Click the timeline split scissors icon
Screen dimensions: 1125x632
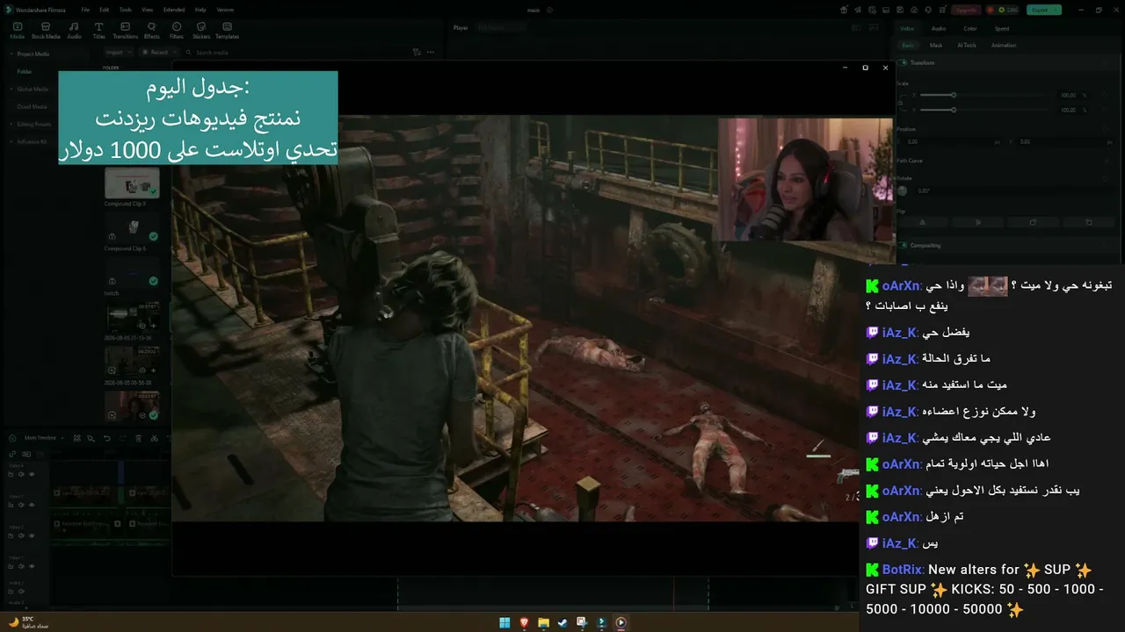click(155, 437)
